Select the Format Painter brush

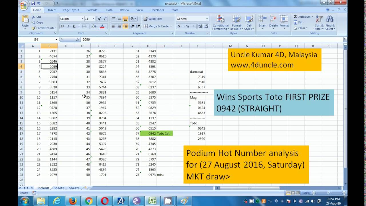(33, 28)
